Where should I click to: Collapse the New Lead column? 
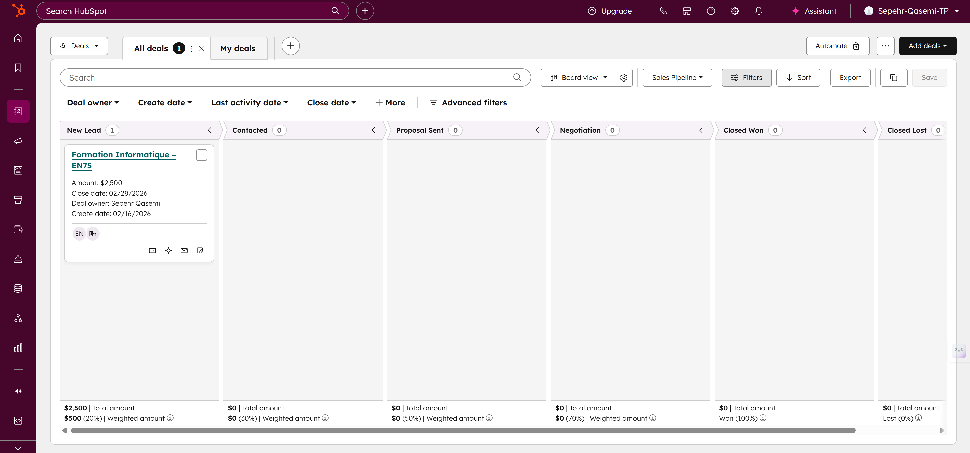tap(210, 130)
